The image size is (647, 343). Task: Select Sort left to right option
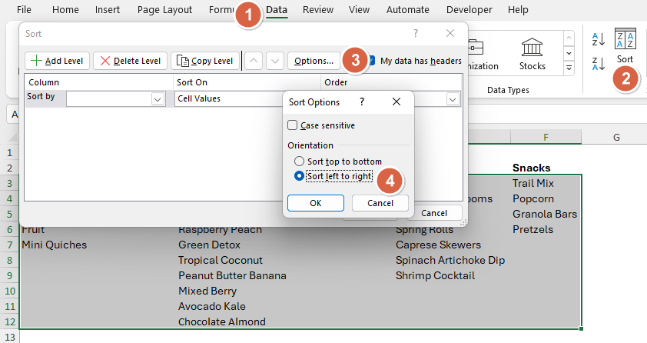(300, 176)
